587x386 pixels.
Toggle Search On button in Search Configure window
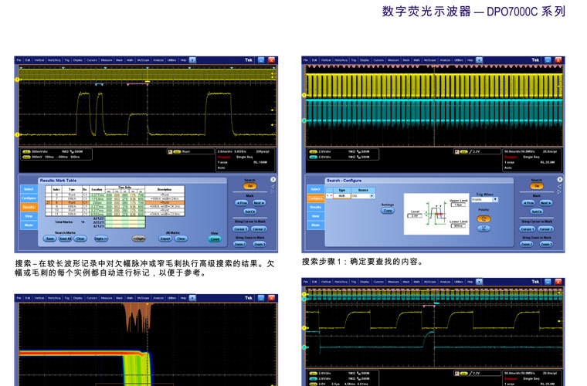(537, 186)
